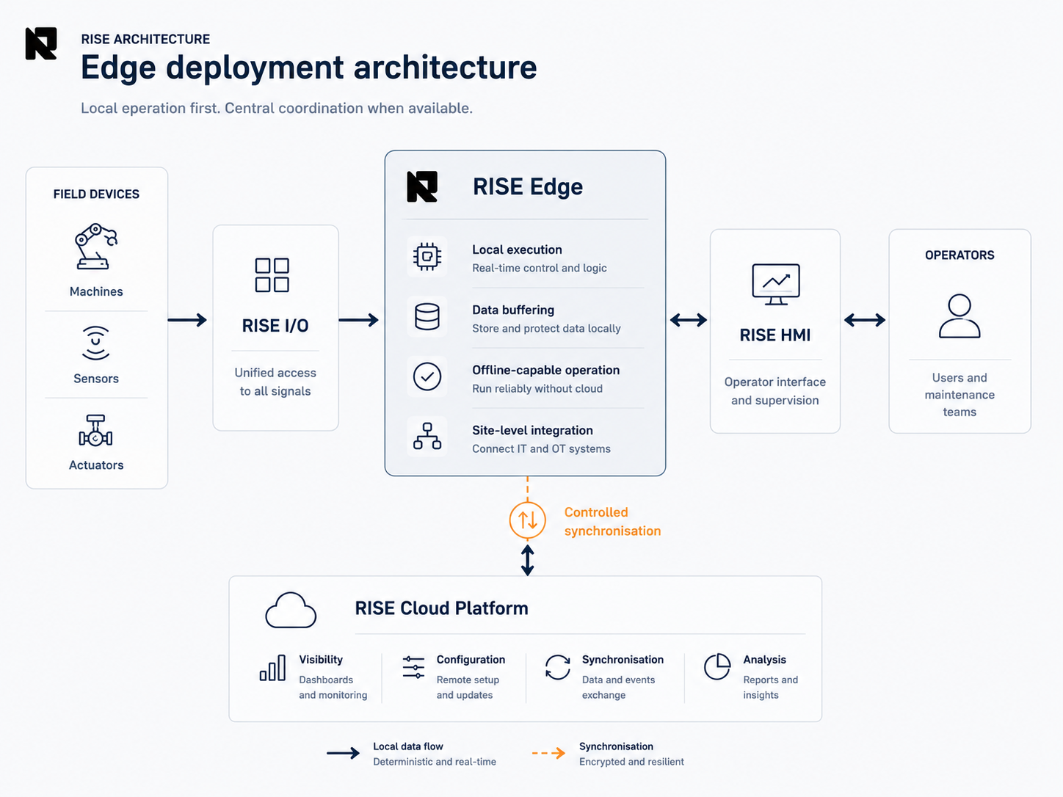Click the "RISE Cloud Platform" title
The height and width of the screenshot is (797, 1063).
pos(441,608)
